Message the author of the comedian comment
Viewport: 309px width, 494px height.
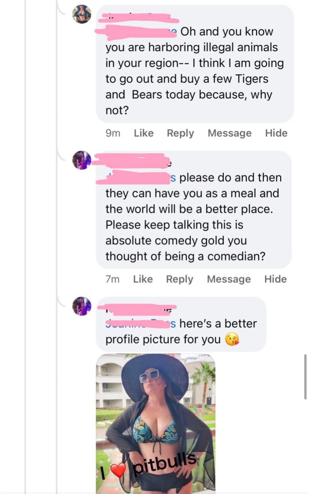pos(229,279)
